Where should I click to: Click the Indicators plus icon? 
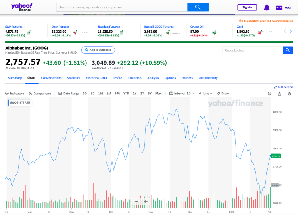[7, 94]
